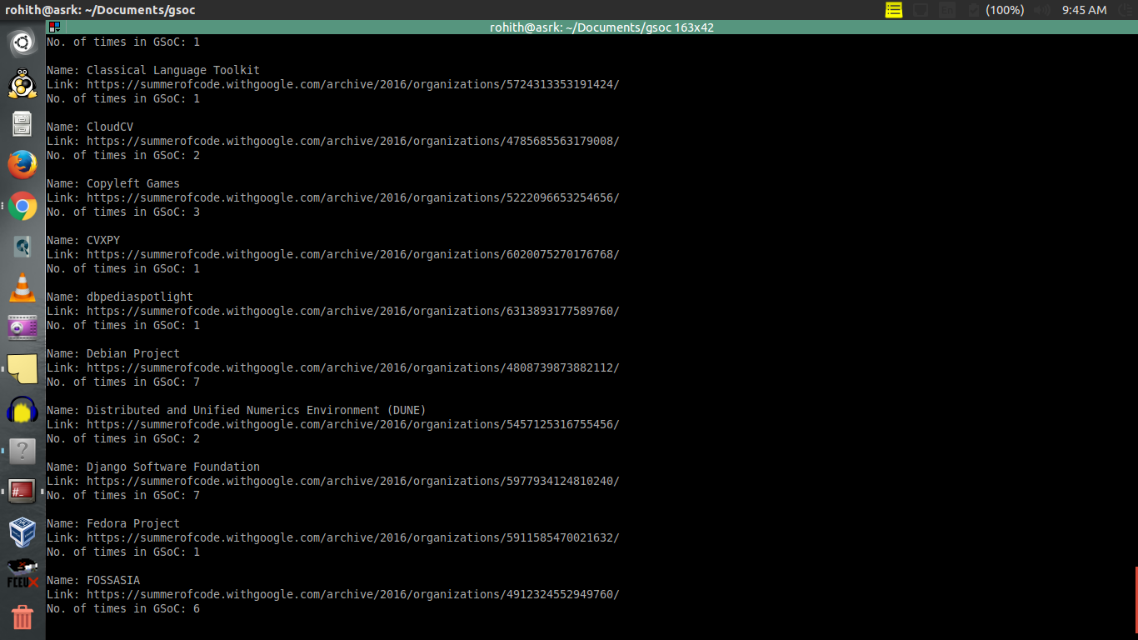Click the CVXPY organization URL

coord(353,254)
